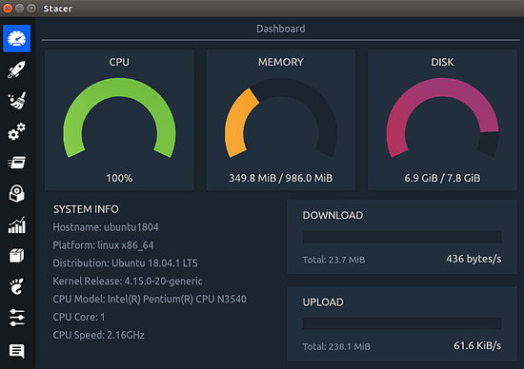Open Feedback speech-bubble icon
This screenshot has height=369, width=524.
pyautogui.click(x=17, y=351)
